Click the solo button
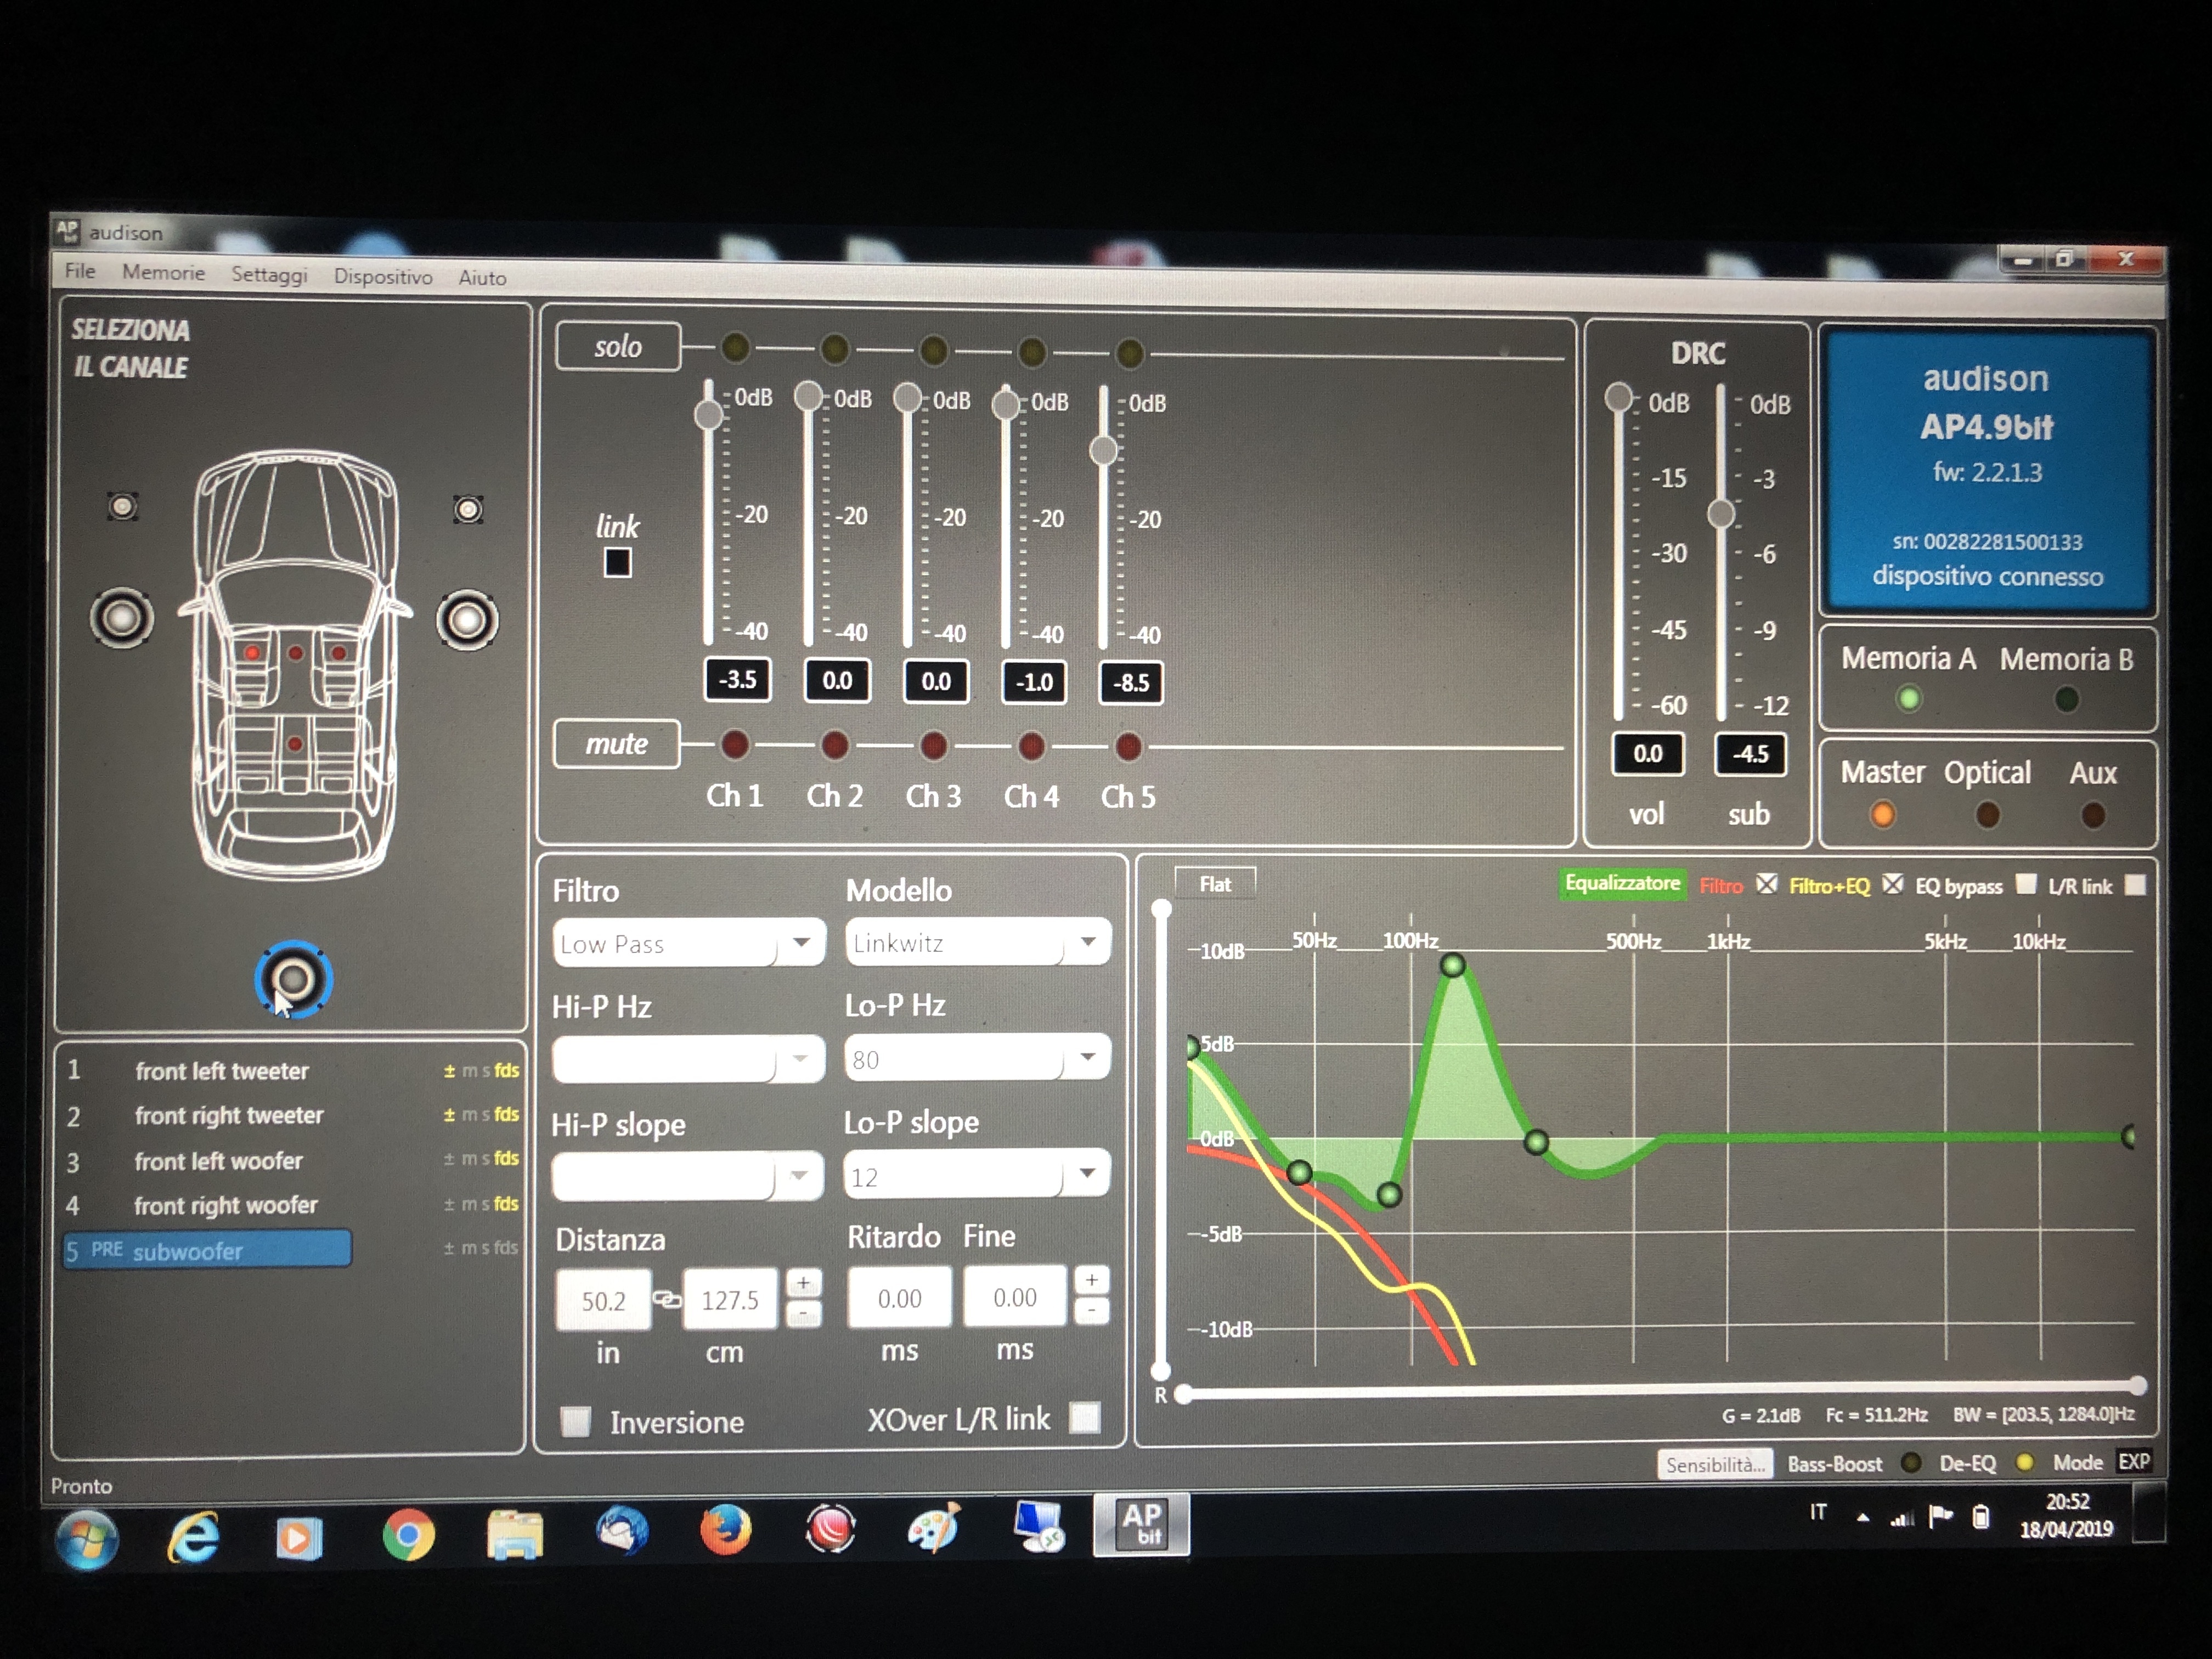 [x=618, y=346]
